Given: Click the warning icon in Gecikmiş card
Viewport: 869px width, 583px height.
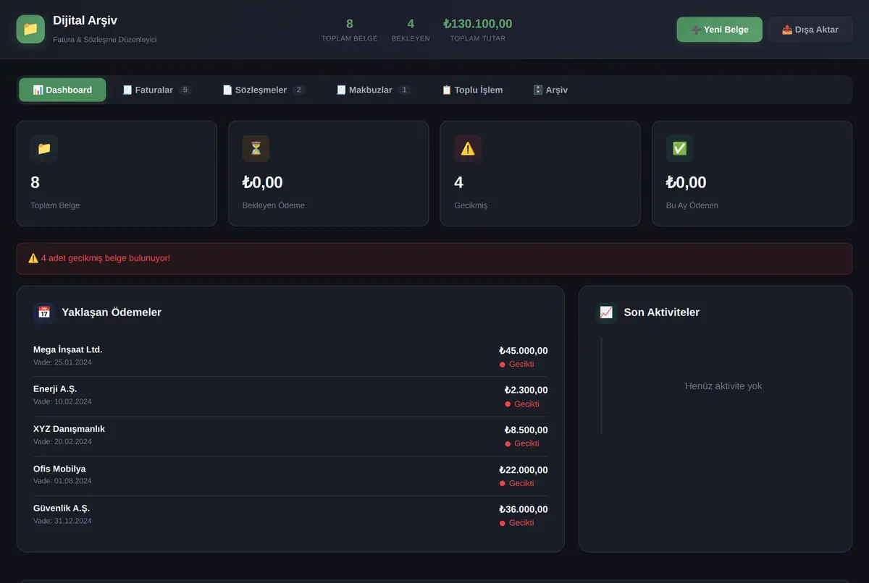Looking at the screenshot, I should (468, 148).
